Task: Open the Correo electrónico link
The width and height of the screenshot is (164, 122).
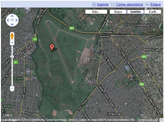Action: coord(129,5)
